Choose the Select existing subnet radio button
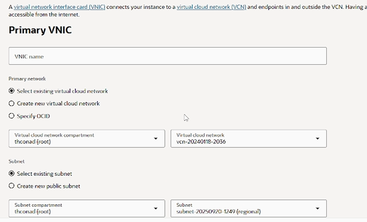Image resolution: width=367 pixels, height=222 pixels. pos(12,174)
